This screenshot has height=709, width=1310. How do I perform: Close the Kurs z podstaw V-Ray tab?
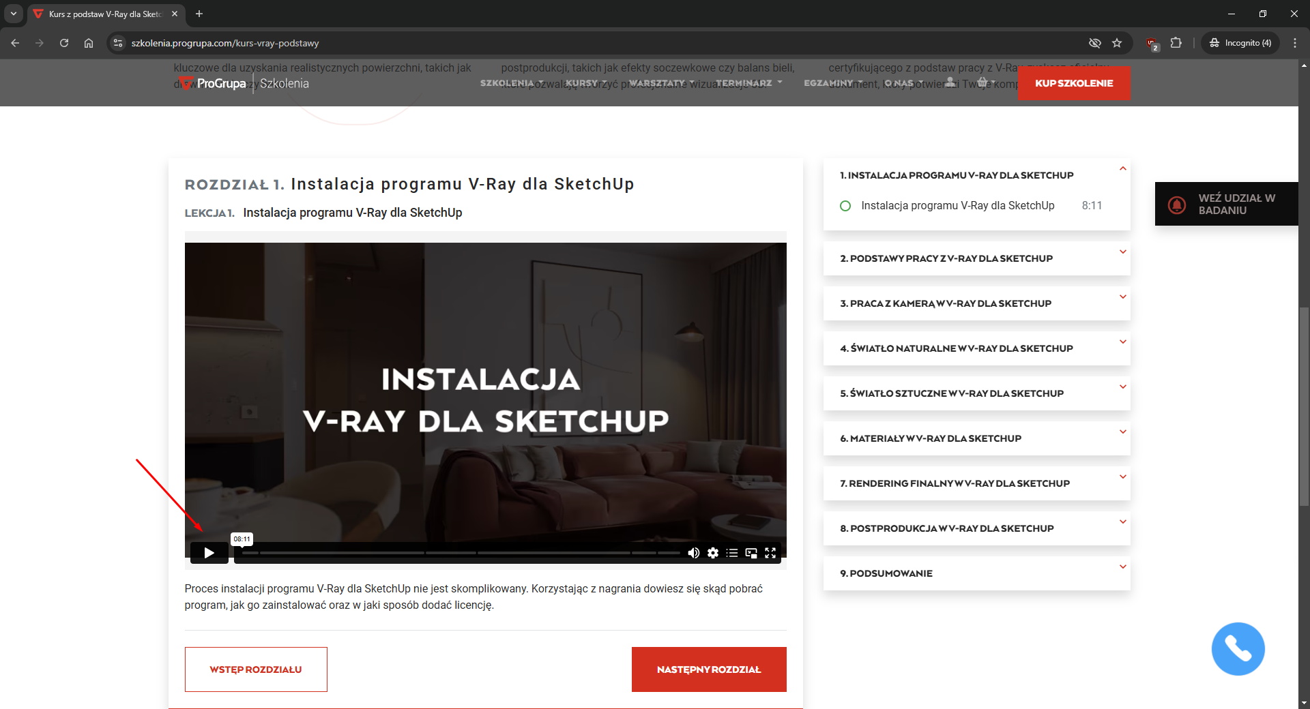point(175,14)
